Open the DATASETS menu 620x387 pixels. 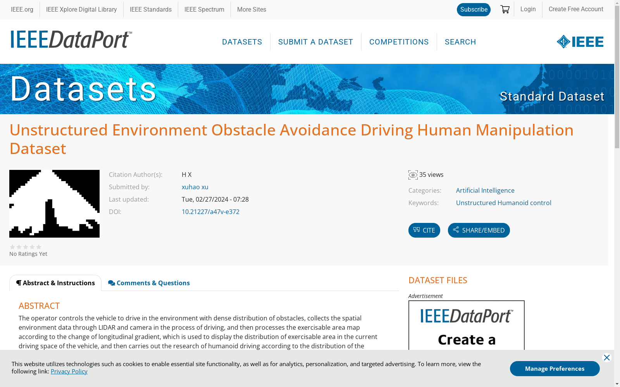[242, 42]
